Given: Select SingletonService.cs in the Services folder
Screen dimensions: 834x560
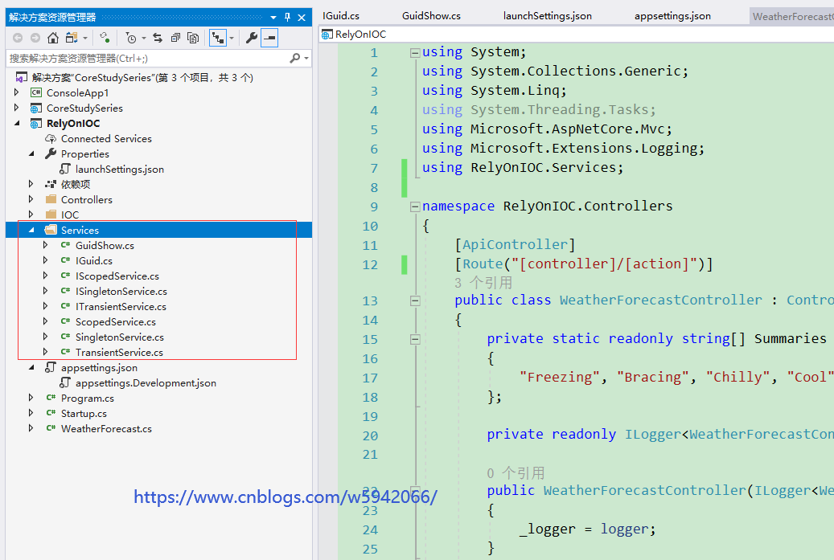Looking at the screenshot, I should 119,337.
